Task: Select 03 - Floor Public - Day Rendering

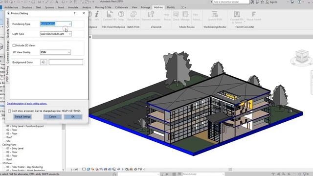Action: pos(24,167)
